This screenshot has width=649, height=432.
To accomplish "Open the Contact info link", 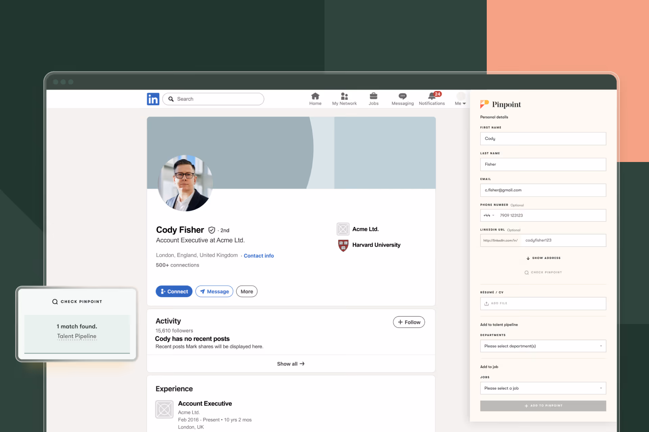I will tap(259, 256).
